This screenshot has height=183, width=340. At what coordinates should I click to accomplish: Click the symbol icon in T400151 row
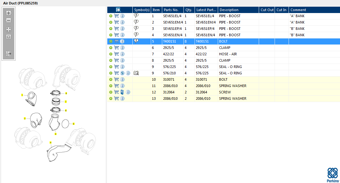136,41
